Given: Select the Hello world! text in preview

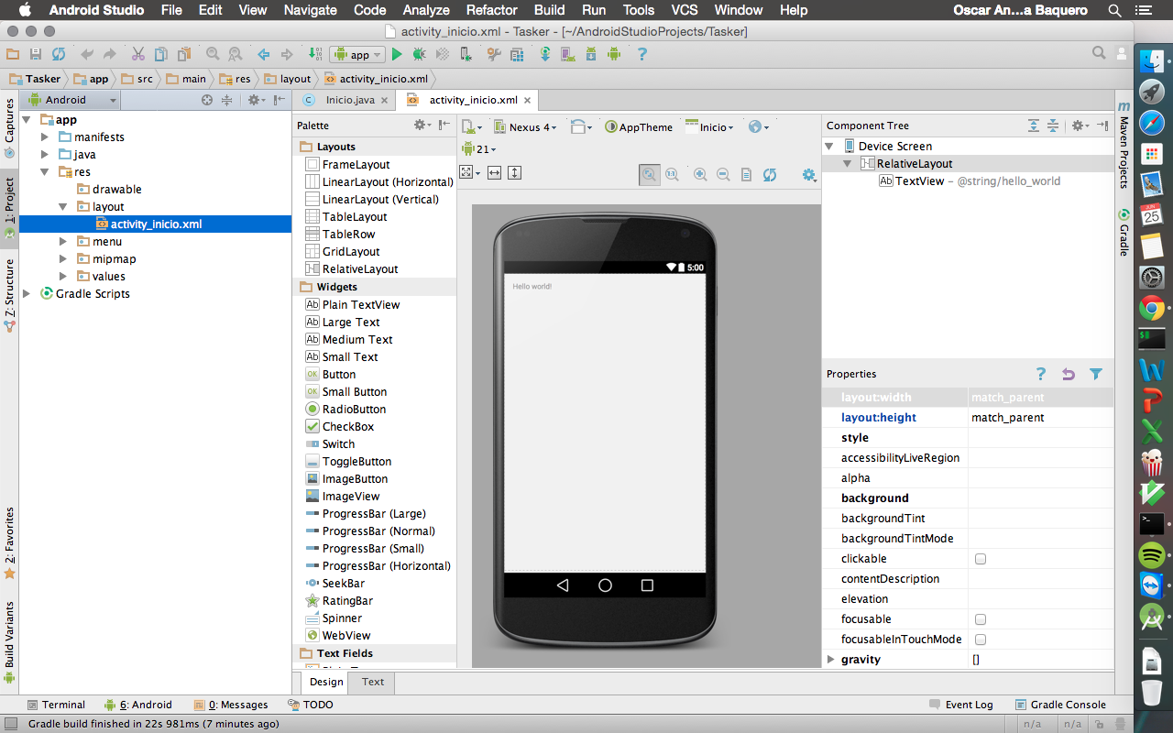Looking at the screenshot, I should [532, 287].
